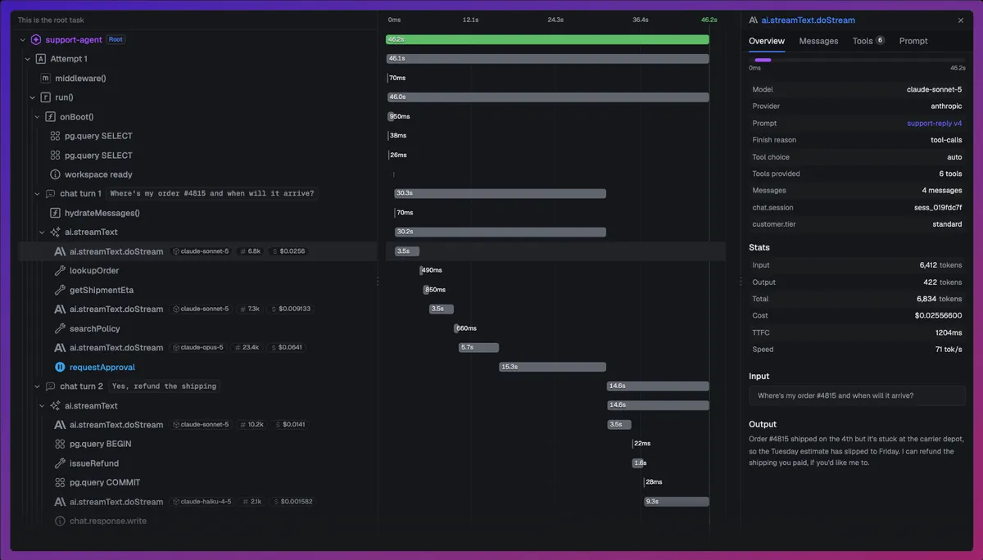Collapse the support-agent root chevron
Screen dimensions: 983x560
click(23, 39)
